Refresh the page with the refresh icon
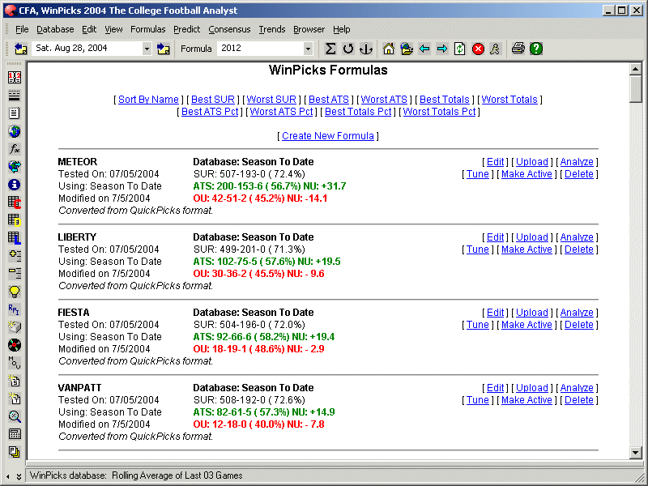This screenshot has width=648, height=486. [459, 49]
